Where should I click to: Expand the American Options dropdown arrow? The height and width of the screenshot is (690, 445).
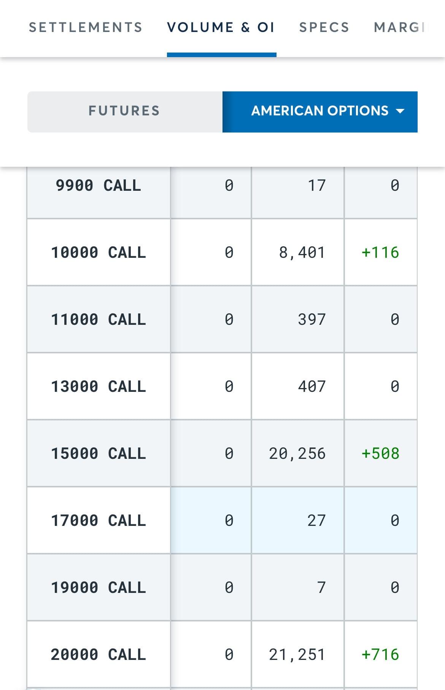coord(400,111)
